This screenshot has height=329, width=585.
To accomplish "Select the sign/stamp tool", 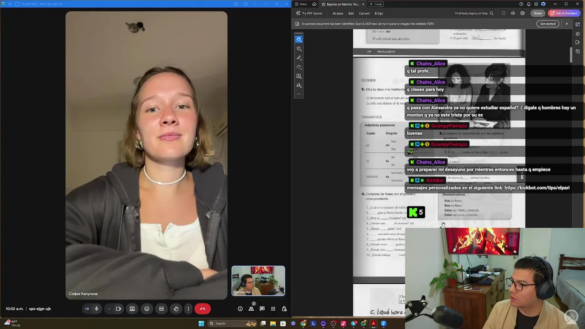I will (x=299, y=85).
